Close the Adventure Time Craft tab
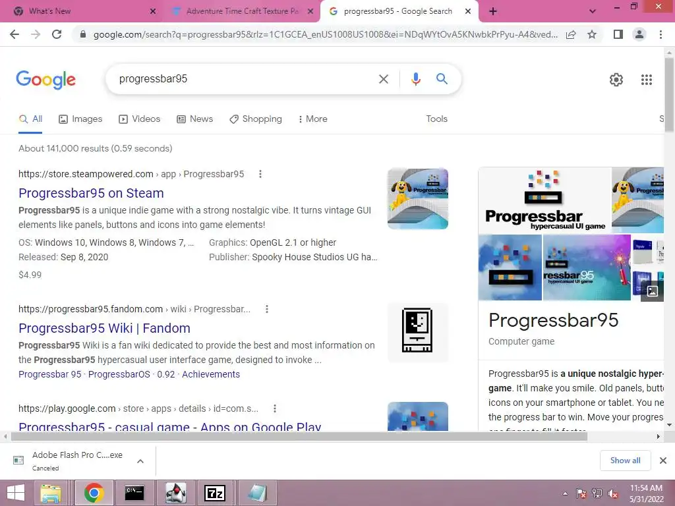Screen dimensions: 675x506 click(310, 12)
